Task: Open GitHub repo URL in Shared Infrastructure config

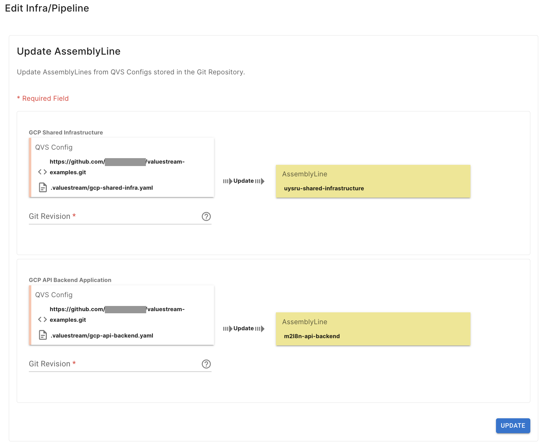Action: (117, 167)
